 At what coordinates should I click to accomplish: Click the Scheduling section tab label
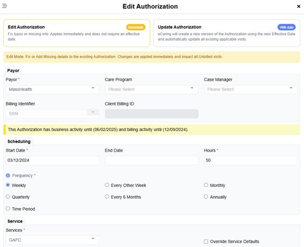[x=19, y=141]
